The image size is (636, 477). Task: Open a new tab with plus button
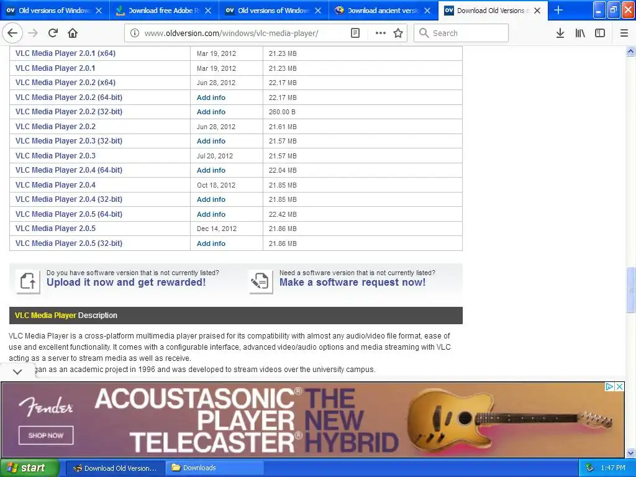click(x=558, y=10)
